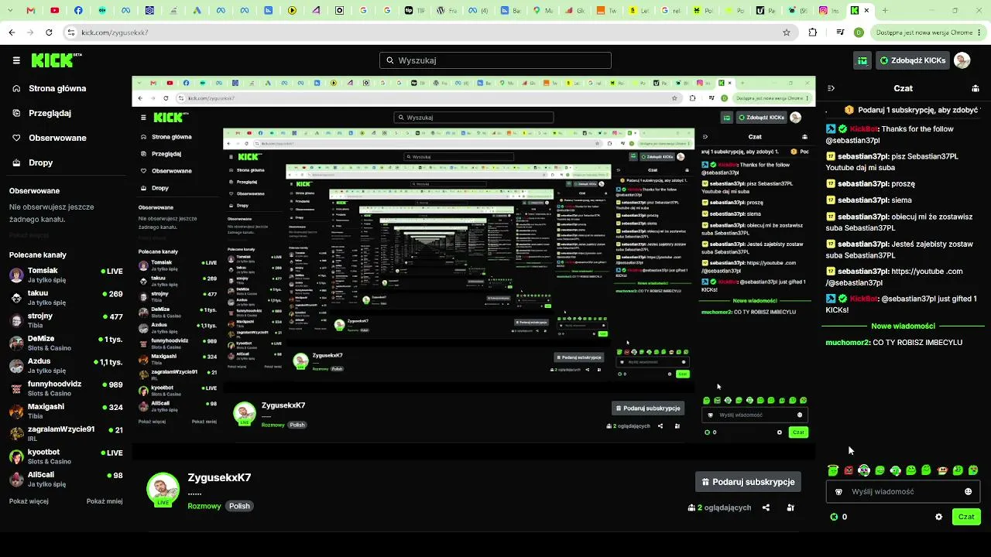
Task: Pick the orange monkey-face emote in chat
Action: click(942, 470)
